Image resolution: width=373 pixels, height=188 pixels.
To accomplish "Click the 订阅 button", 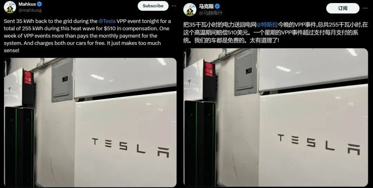I will point(343,8).
